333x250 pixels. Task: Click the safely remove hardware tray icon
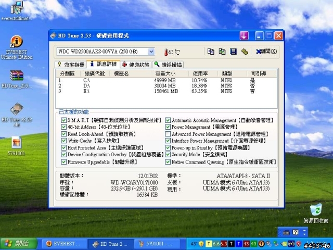click(276, 244)
